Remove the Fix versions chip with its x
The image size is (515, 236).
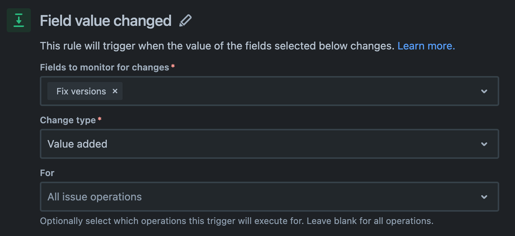pyautogui.click(x=115, y=91)
